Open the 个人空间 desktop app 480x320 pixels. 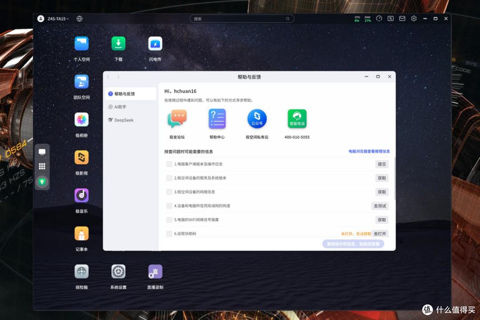click(x=81, y=44)
